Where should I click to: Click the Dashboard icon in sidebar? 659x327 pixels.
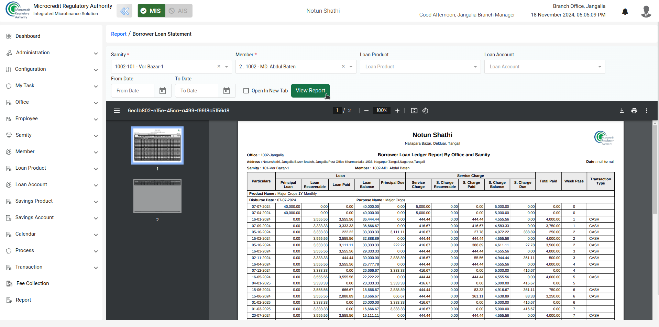click(9, 36)
